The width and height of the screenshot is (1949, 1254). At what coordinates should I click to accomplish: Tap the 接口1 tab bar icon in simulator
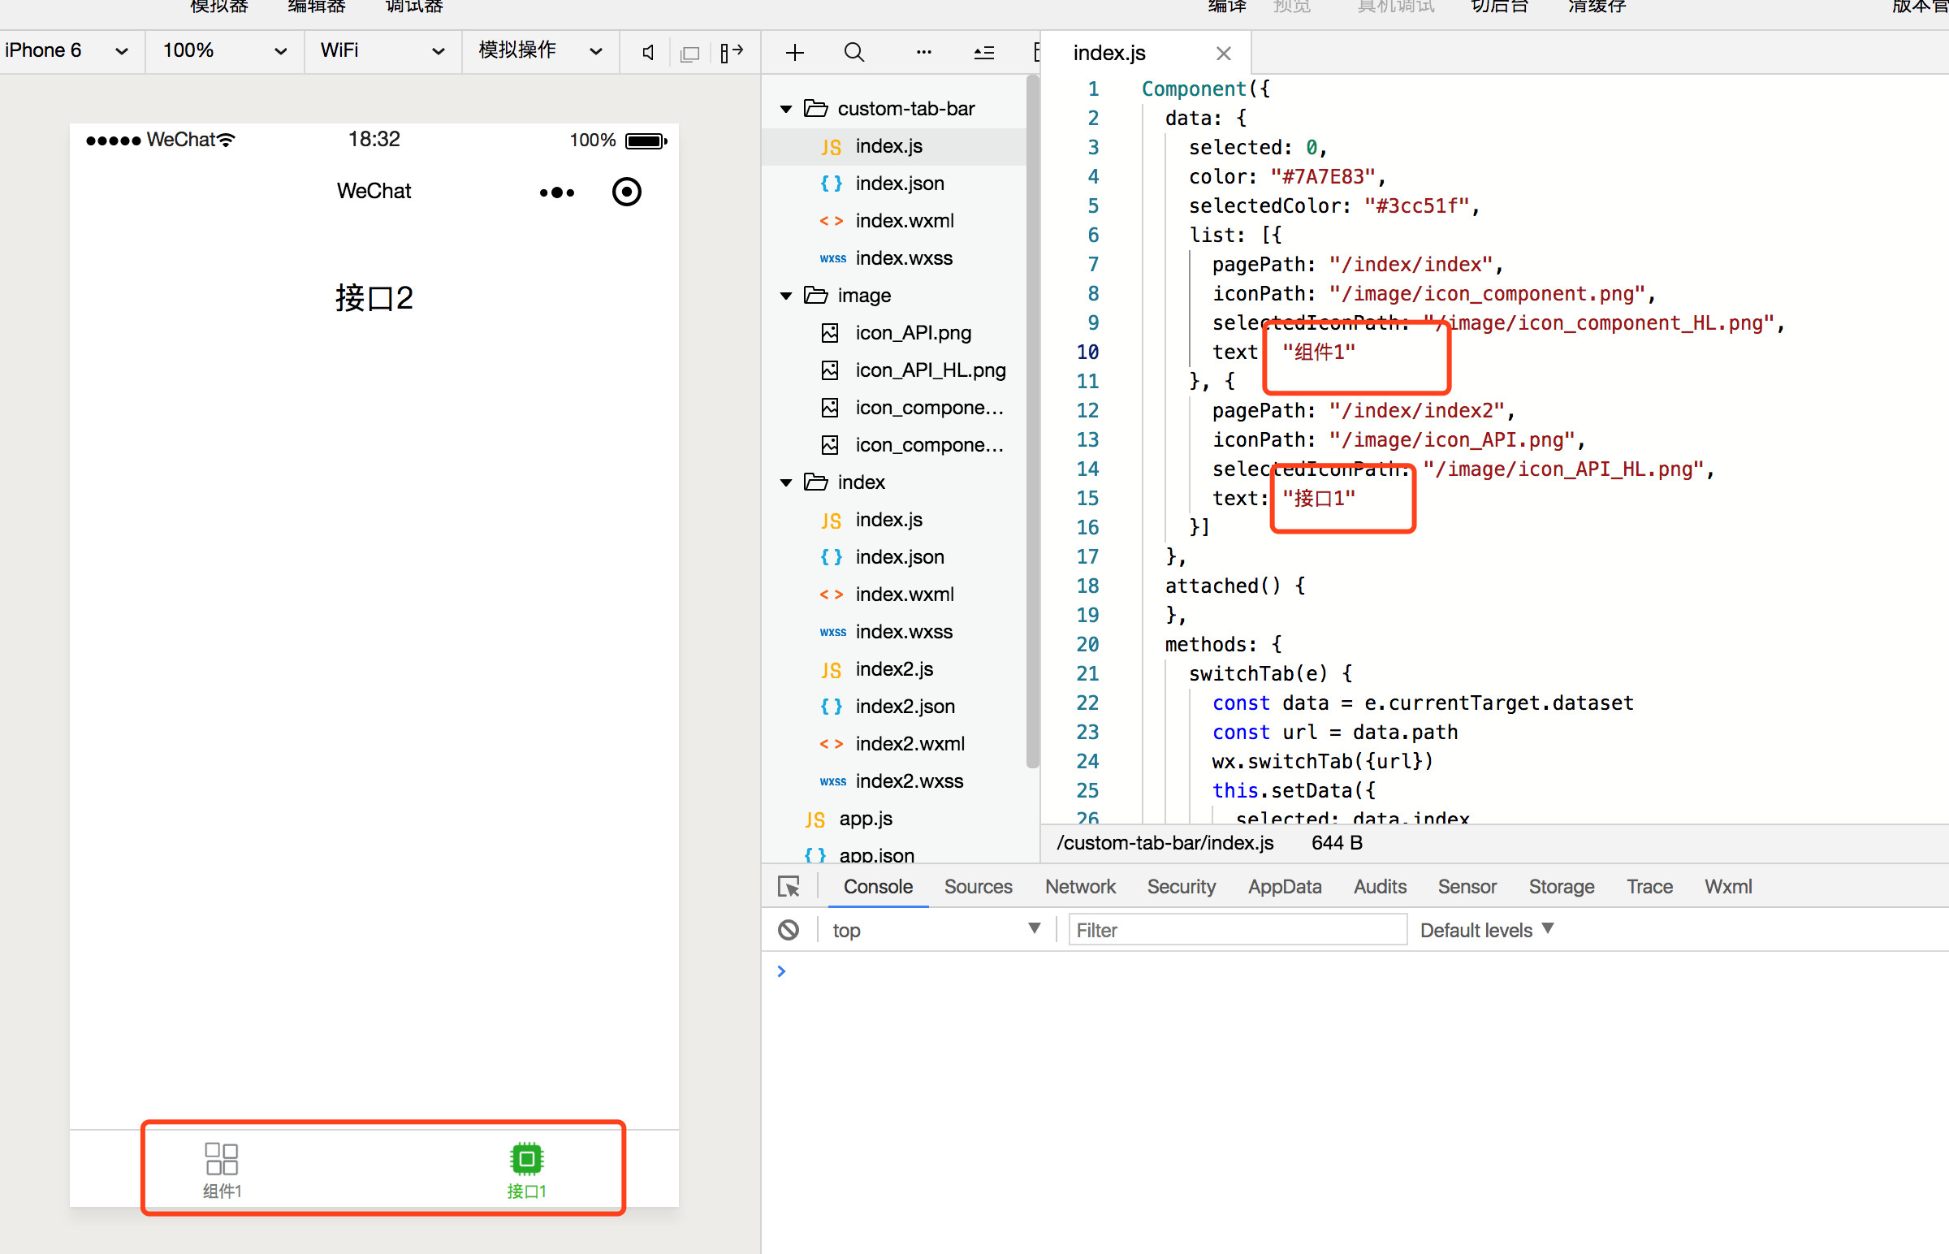[526, 1170]
